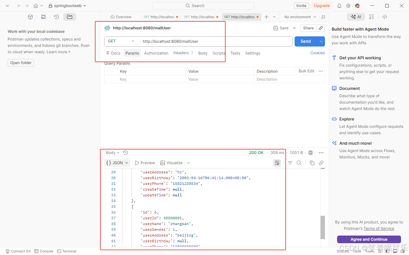This screenshot has width=409, height=255.
Task: Open the Collections cube icon in sidebar
Action: tap(30, 17)
